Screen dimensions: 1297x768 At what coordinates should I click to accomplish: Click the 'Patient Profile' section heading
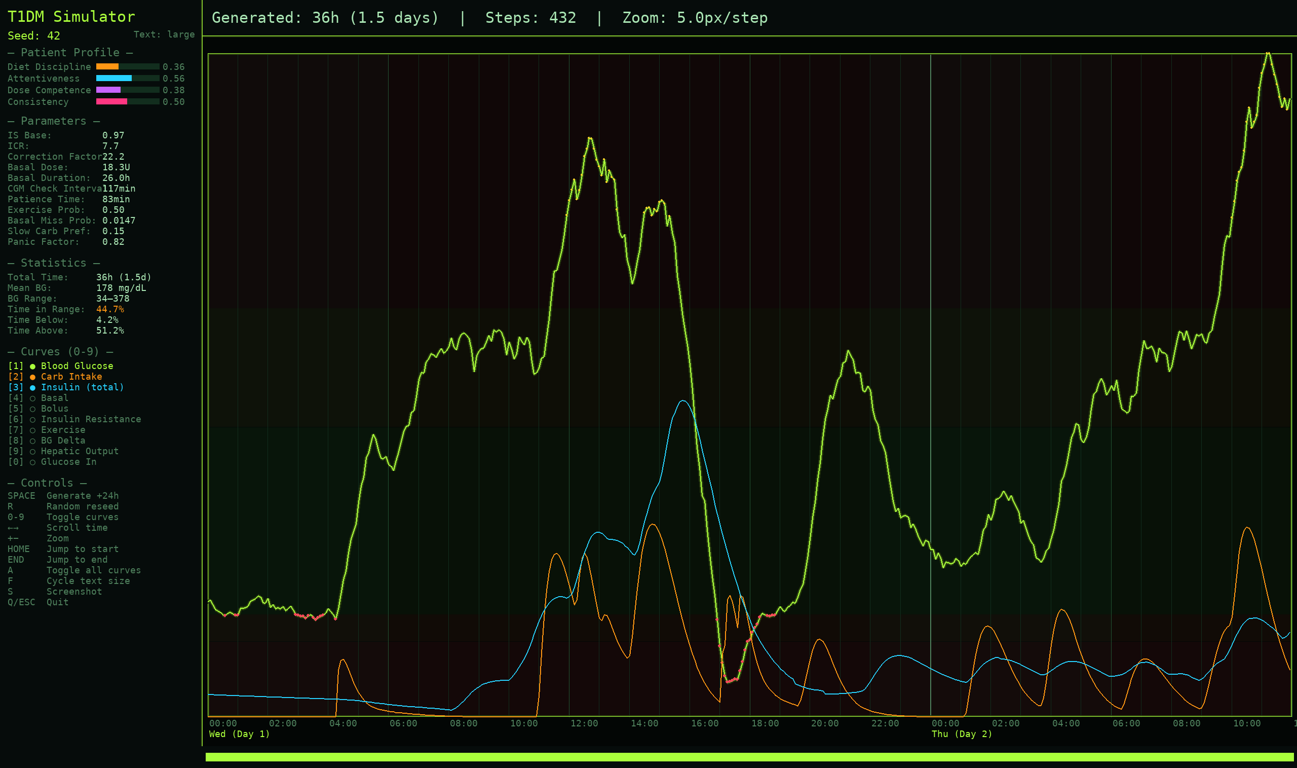(x=70, y=52)
